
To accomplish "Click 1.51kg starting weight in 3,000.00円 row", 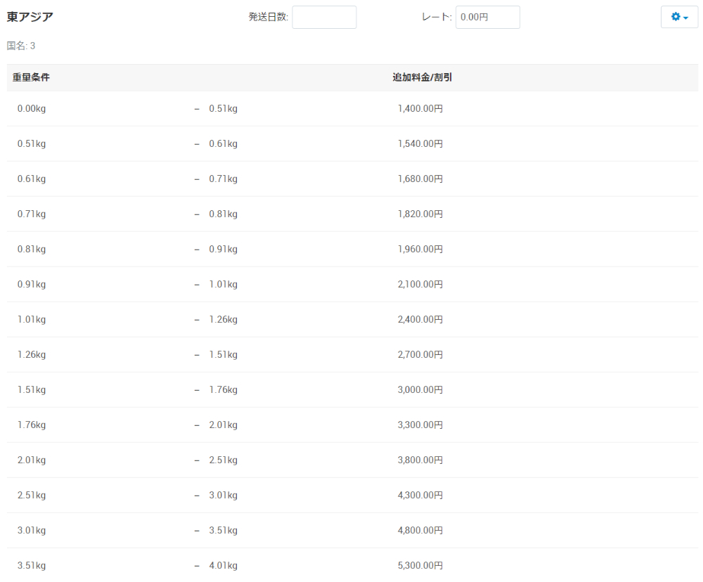I will pyautogui.click(x=32, y=389).
